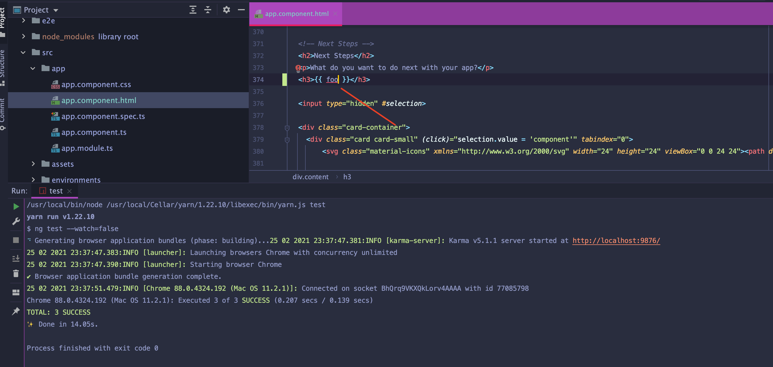This screenshot has width=773, height=367.
Task: Open test run settings wrench icon
Action: point(16,221)
